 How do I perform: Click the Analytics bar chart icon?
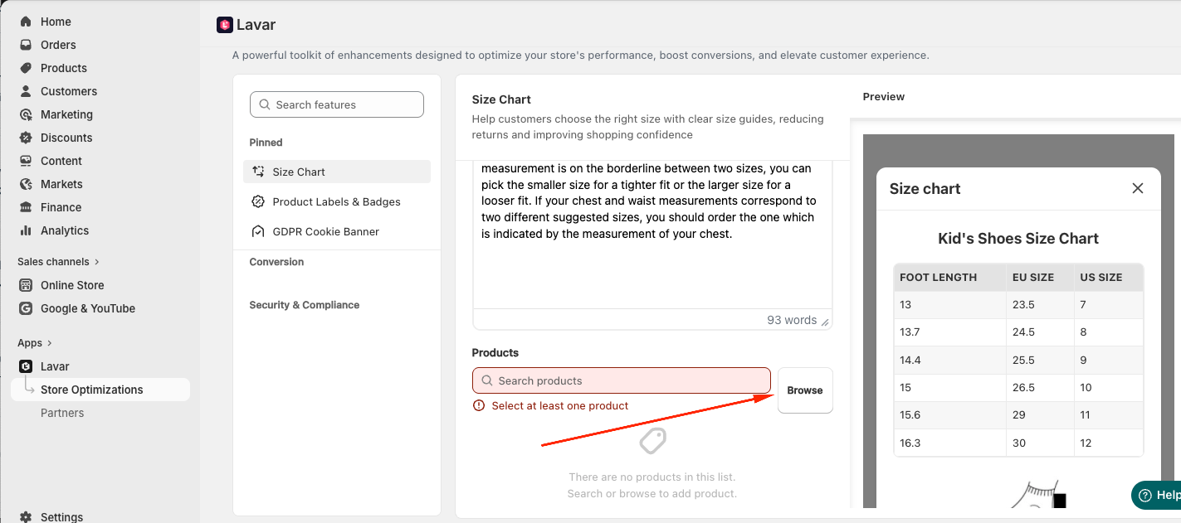tap(26, 230)
